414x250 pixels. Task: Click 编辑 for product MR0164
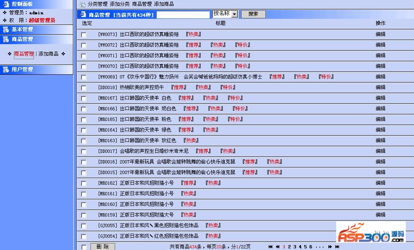coord(380,129)
